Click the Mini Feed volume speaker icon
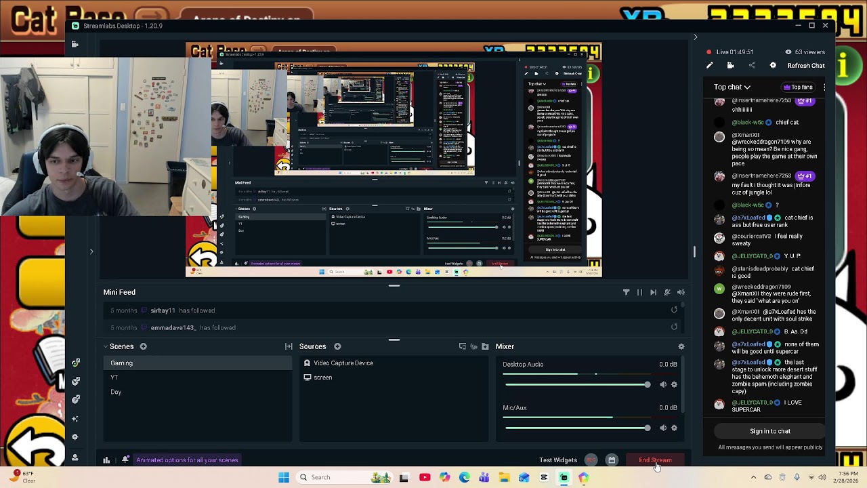Viewport: 867px width, 488px height. (681, 292)
